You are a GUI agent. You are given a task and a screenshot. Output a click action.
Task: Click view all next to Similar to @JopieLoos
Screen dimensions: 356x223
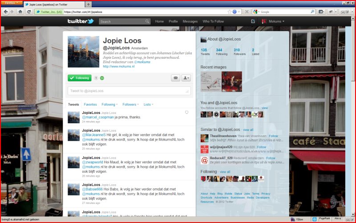click(x=248, y=130)
